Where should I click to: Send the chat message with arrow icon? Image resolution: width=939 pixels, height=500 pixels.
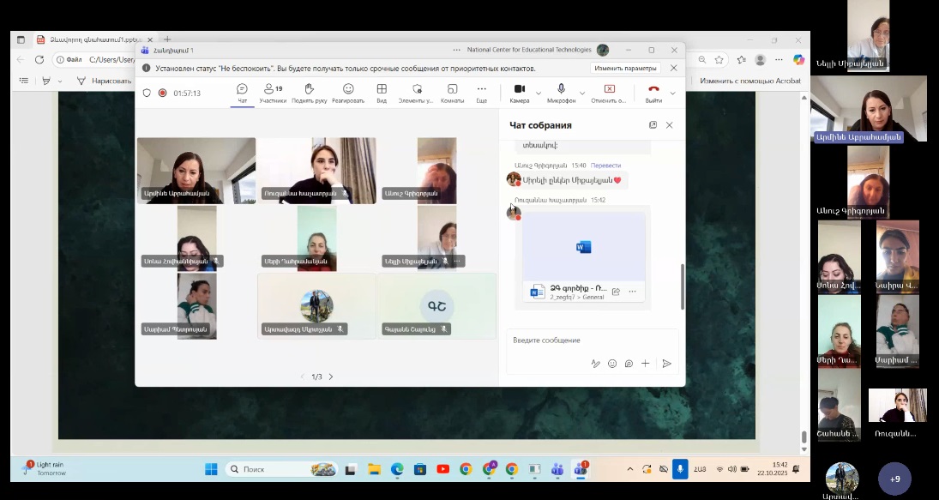pyautogui.click(x=666, y=364)
